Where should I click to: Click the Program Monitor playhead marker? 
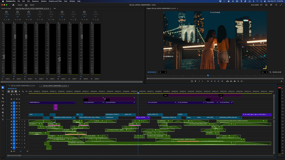tap(208, 75)
